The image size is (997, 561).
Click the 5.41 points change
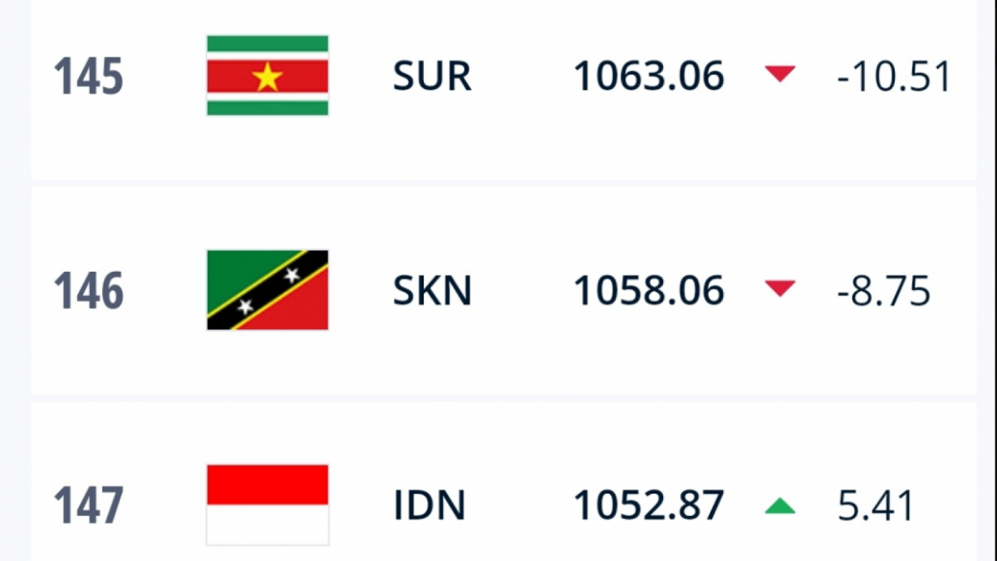click(876, 505)
